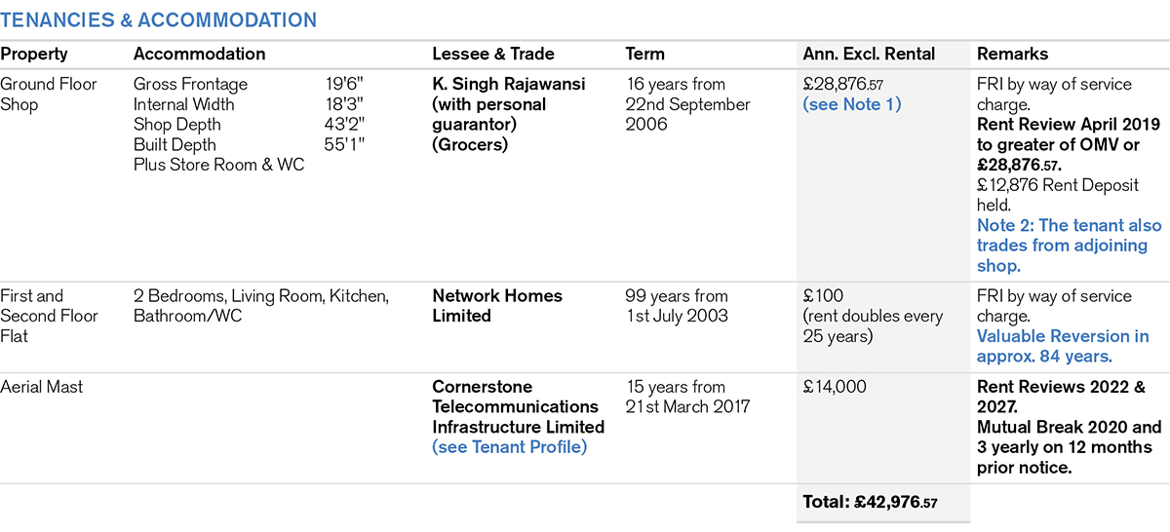1170x532 pixels.
Task: Click 'Rent Review April 2019' remark text
Action: pos(1068,125)
